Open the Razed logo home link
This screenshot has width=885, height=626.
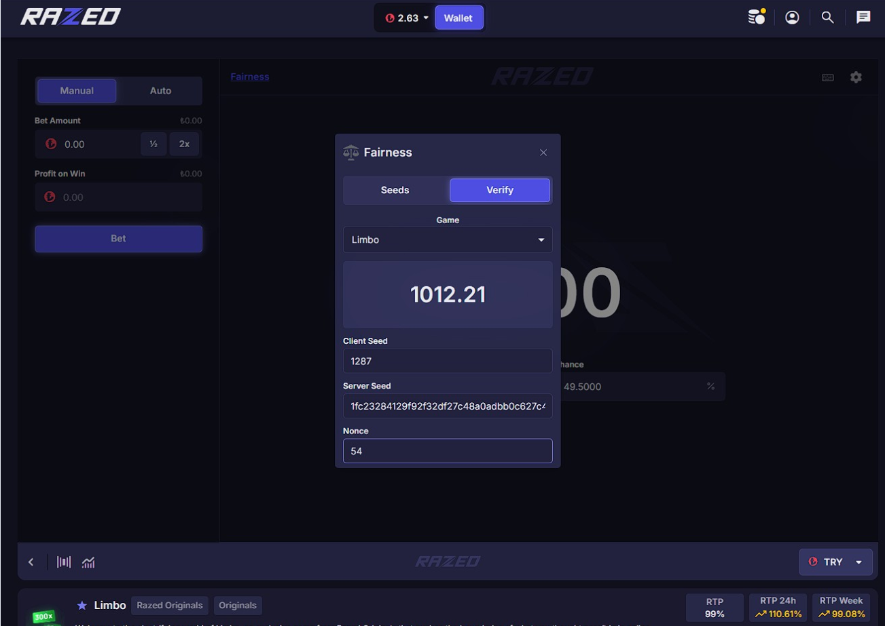[71, 17]
